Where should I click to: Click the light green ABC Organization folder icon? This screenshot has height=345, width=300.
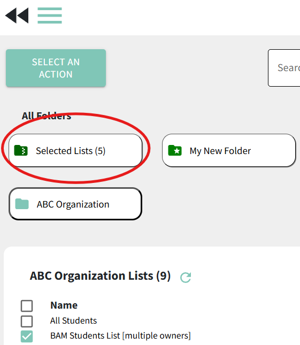click(22, 204)
